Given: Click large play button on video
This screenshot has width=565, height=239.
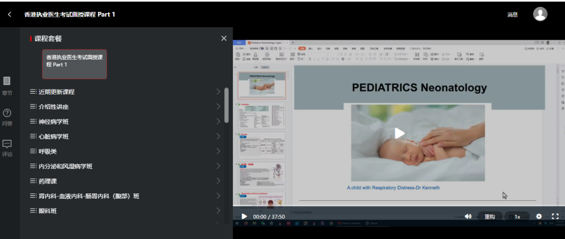Looking at the screenshot, I should pyautogui.click(x=400, y=133).
